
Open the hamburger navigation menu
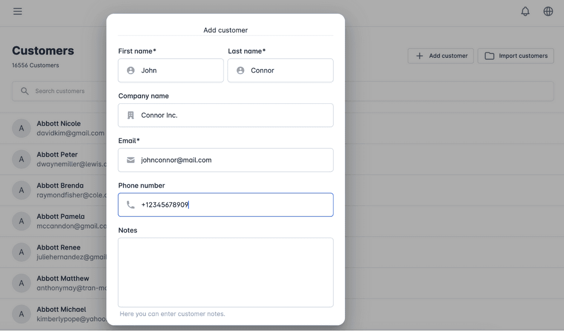pyautogui.click(x=18, y=11)
